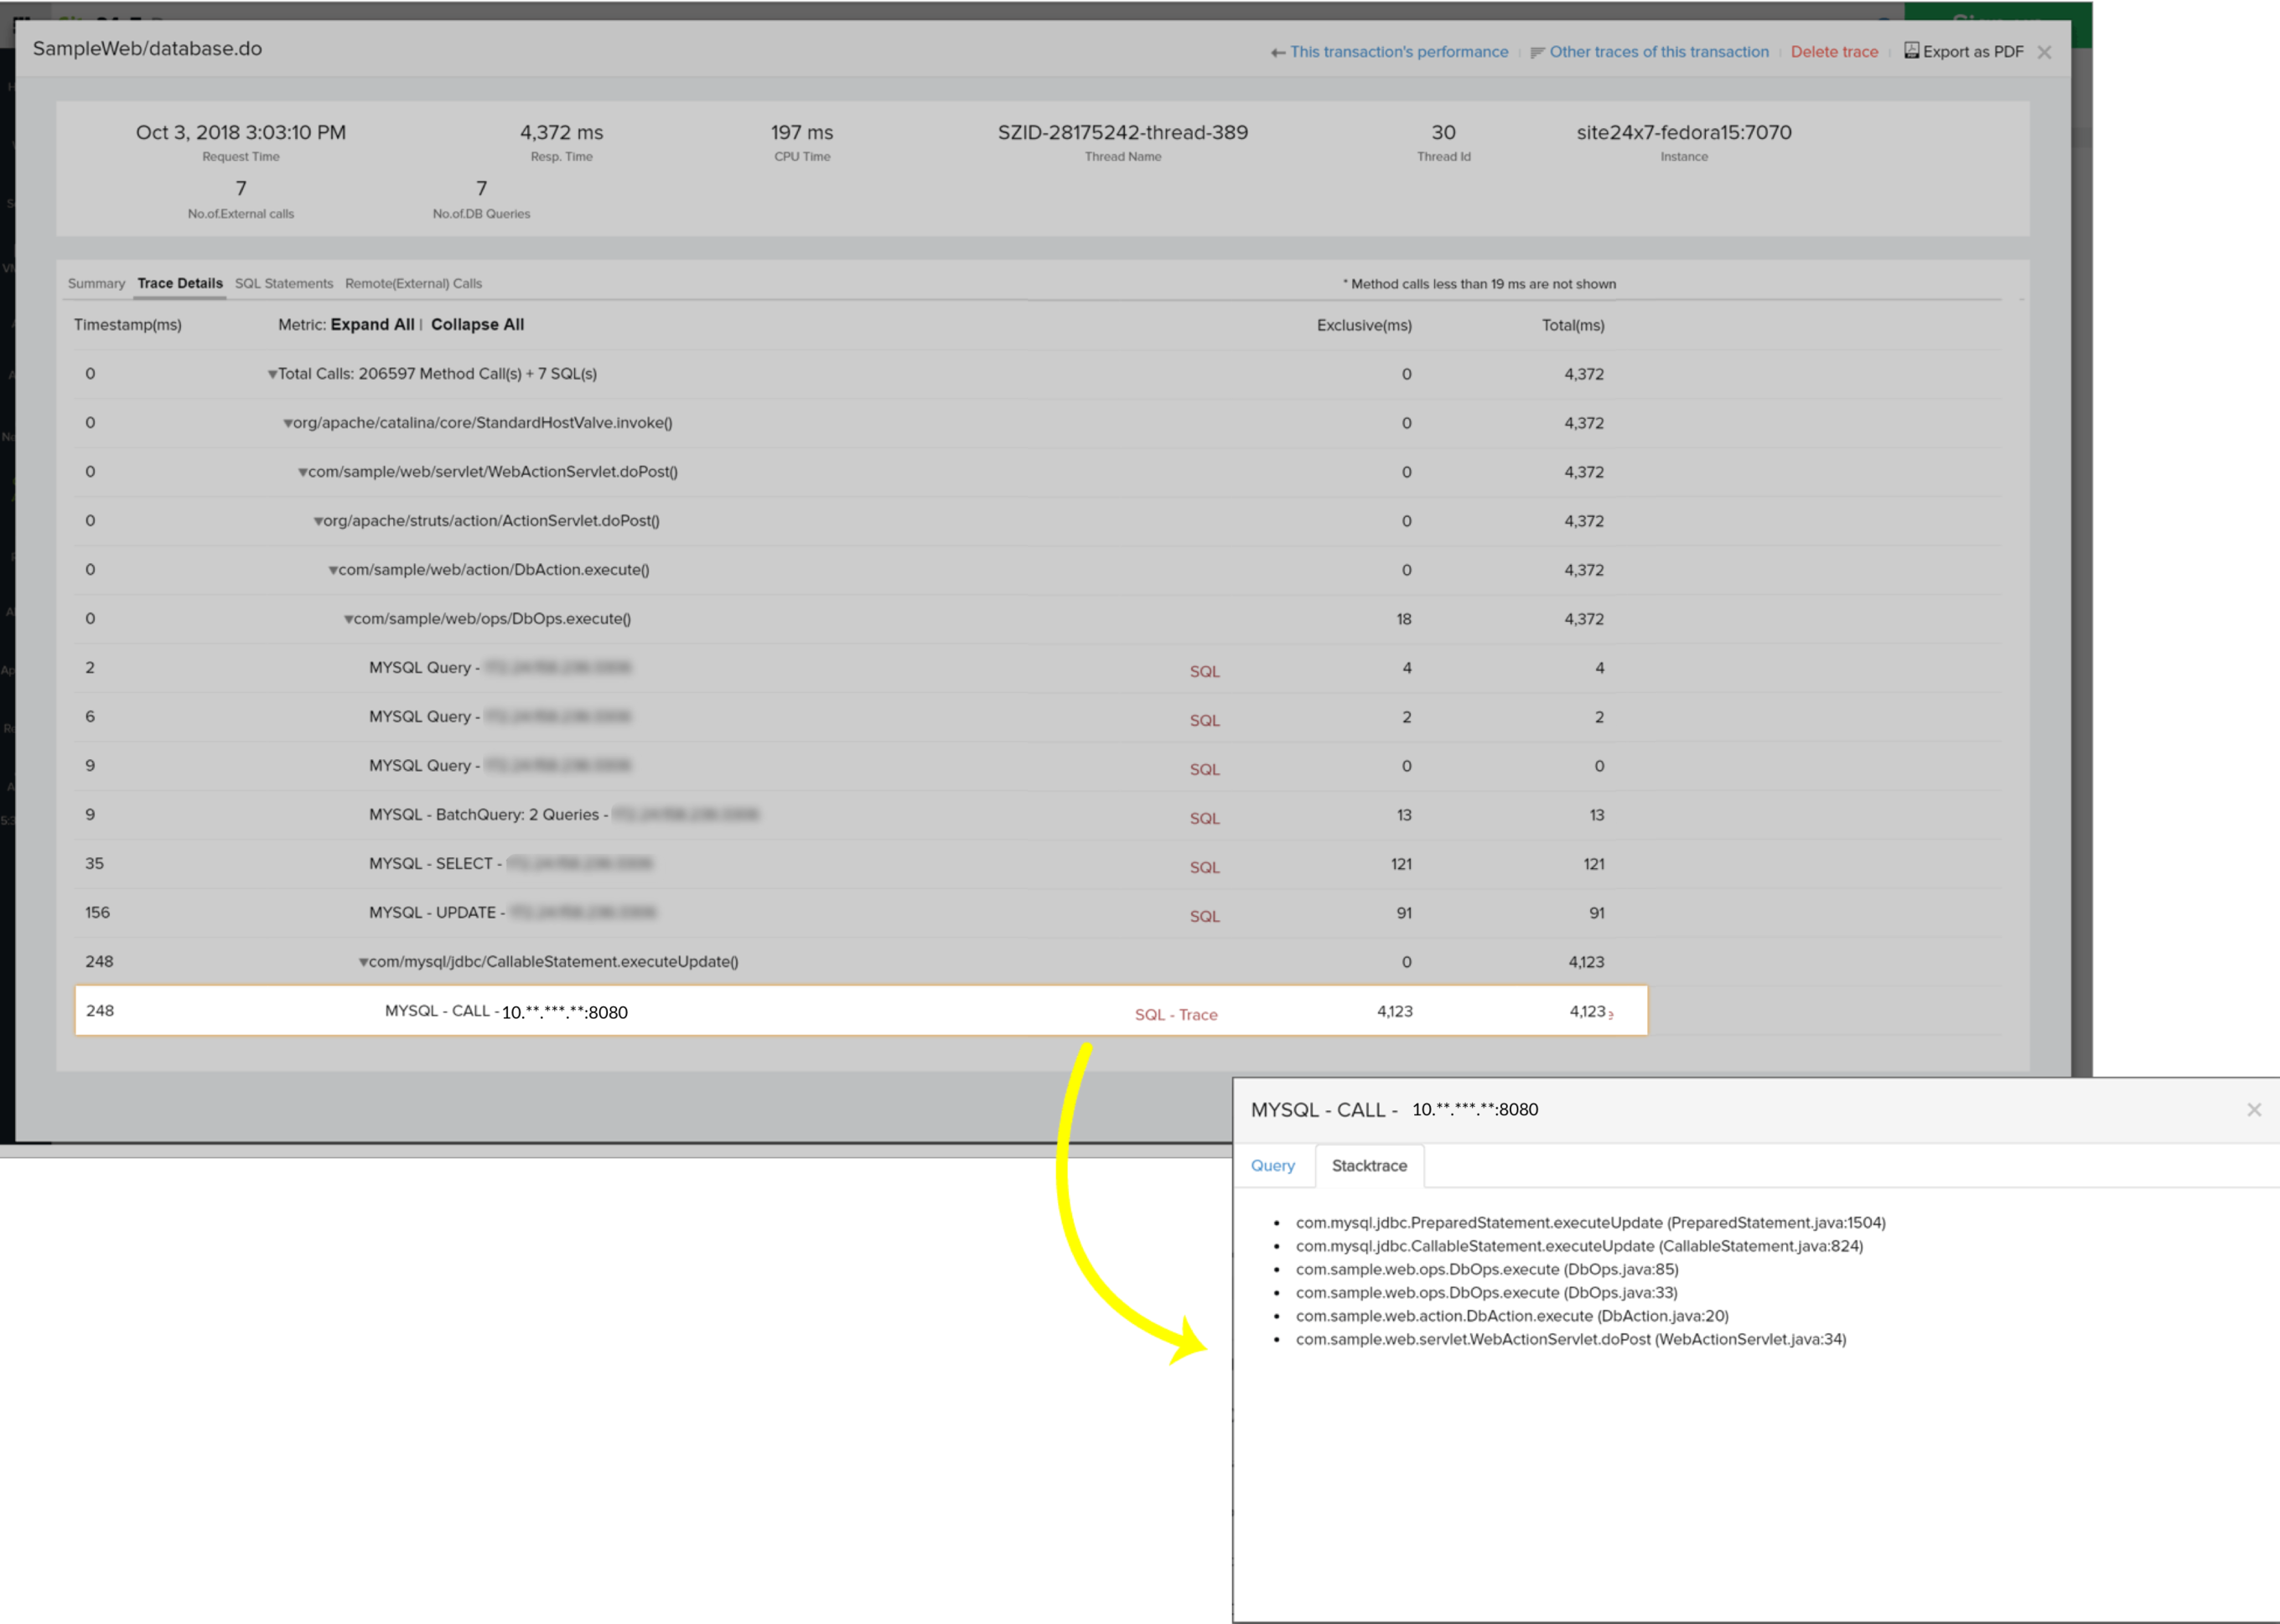The image size is (2280, 1624).
Task: Click the Export as PDF icon
Action: pyautogui.click(x=1911, y=51)
